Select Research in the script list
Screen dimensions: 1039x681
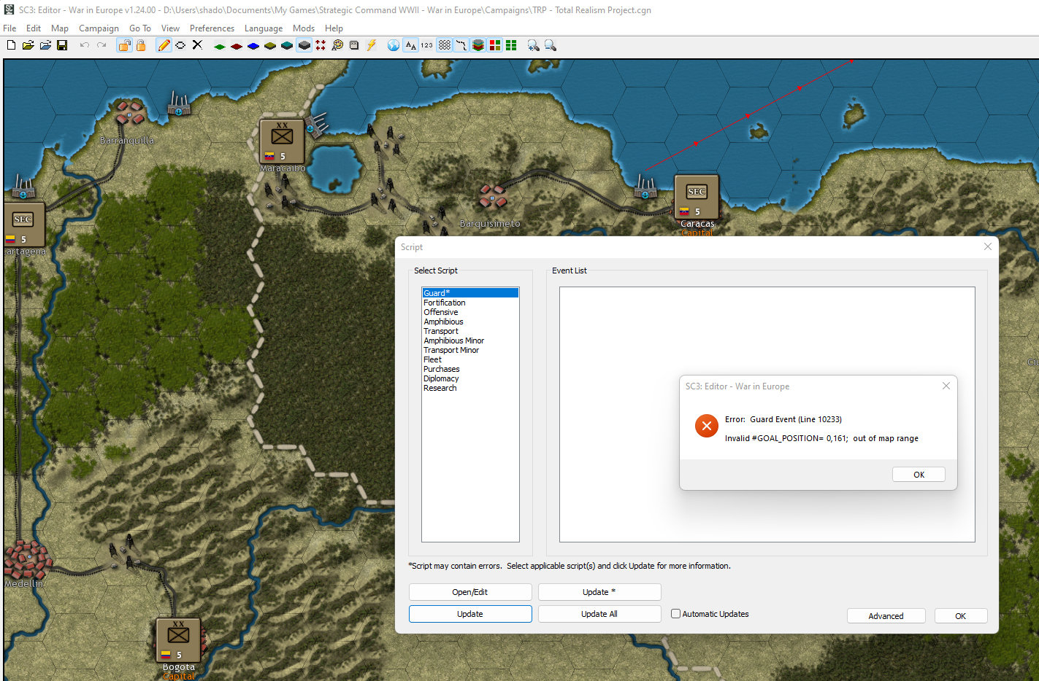point(470,388)
